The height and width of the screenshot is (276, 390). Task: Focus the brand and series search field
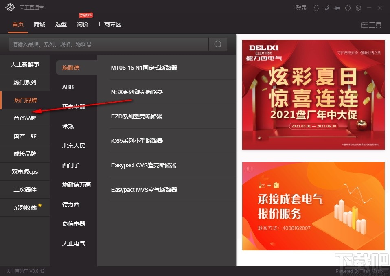pyautogui.click(x=109, y=44)
